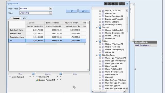Click the Insurance Brokers column header
Viewport: 165px width, 93px height.
[72, 23]
